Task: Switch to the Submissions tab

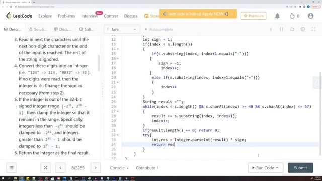Action: [87, 29]
